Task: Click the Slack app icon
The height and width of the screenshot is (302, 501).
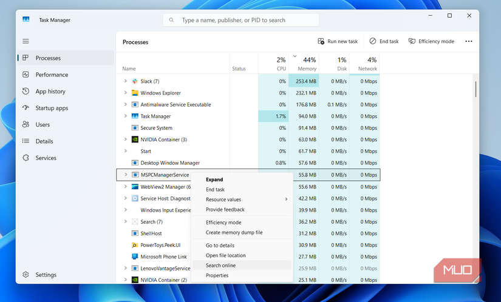Action: (135, 81)
